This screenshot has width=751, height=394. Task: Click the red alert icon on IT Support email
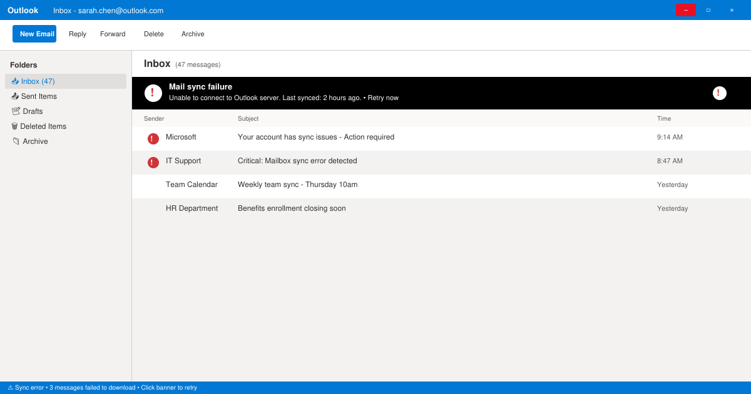click(153, 163)
